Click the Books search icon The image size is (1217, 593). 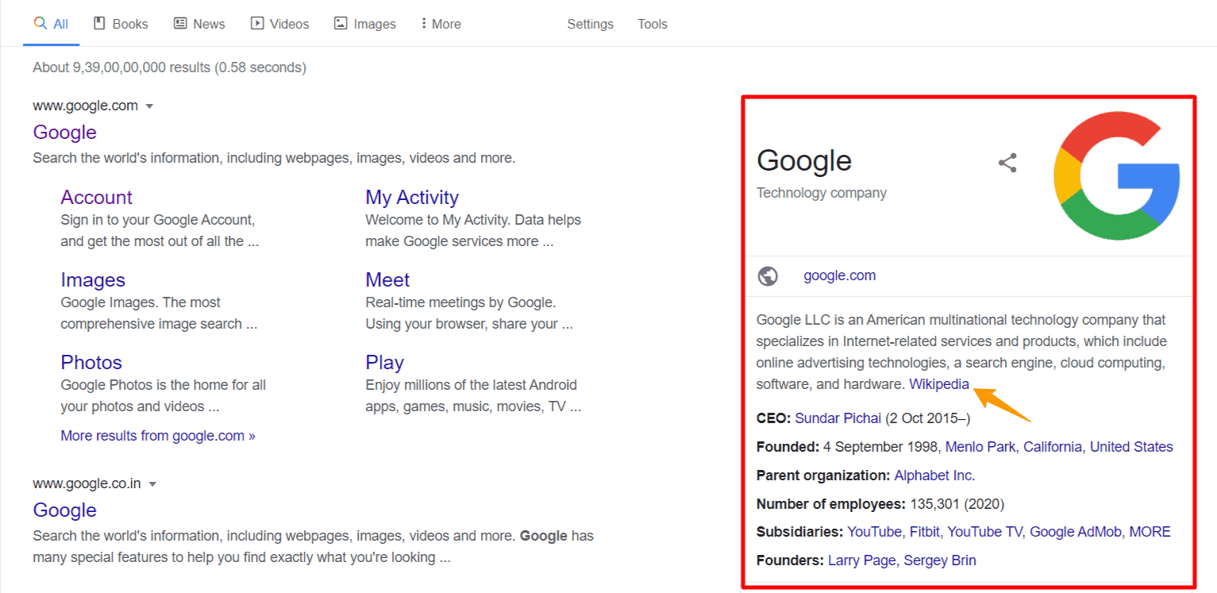98,23
